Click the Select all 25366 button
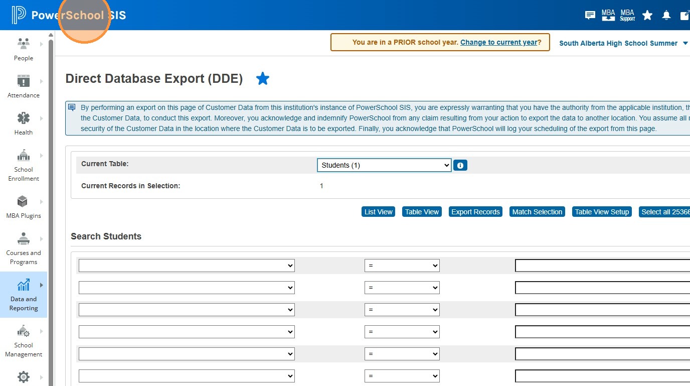The width and height of the screenshot is (690, 386). click(664, 212)
